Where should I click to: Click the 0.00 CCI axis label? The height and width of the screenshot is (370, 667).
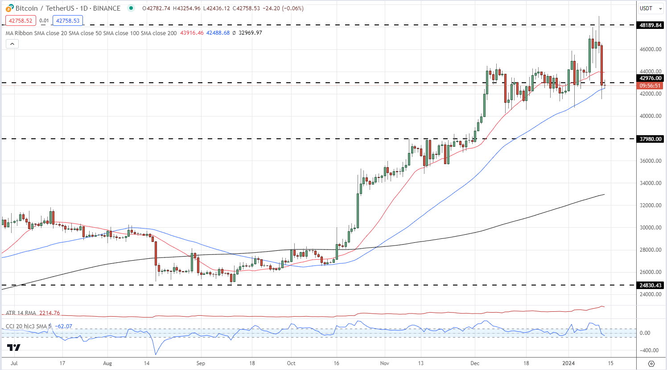point(645,333)
